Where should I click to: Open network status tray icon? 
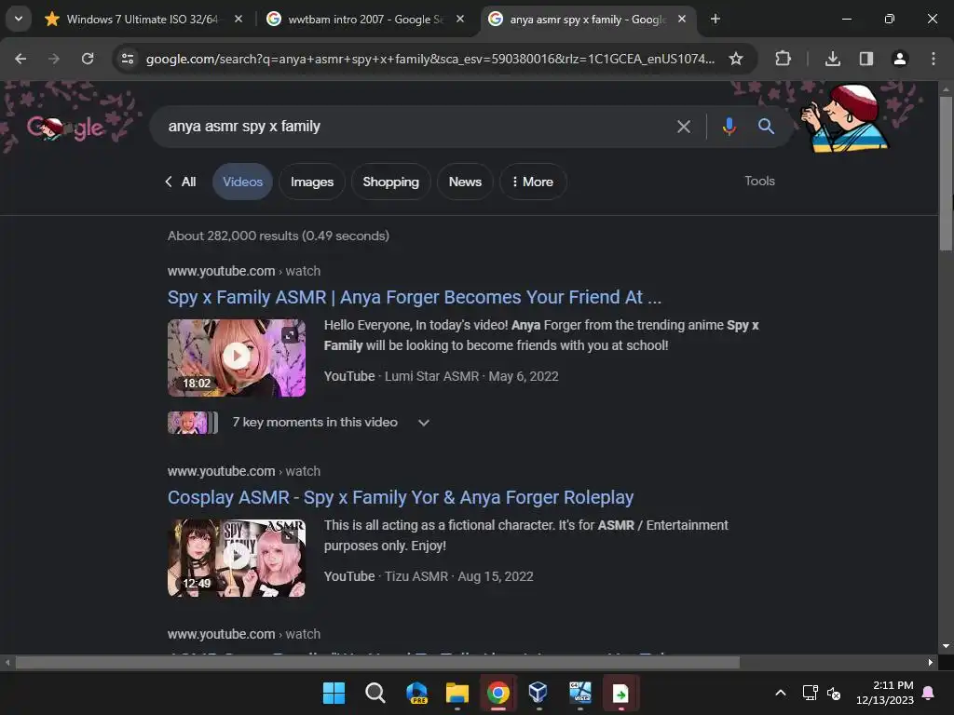pyautogui.click(x=810, y=693)
